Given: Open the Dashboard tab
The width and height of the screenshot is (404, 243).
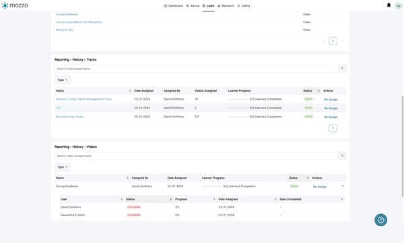Looking at the screenshot, I should coord(174,5).
